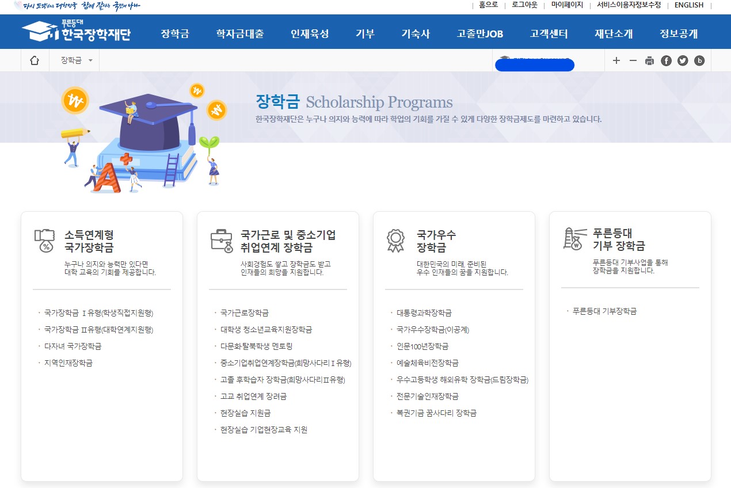Viewport: 731px width, 488px height.
Task: Open print view via the printer icon
Action: click(649, 60)
